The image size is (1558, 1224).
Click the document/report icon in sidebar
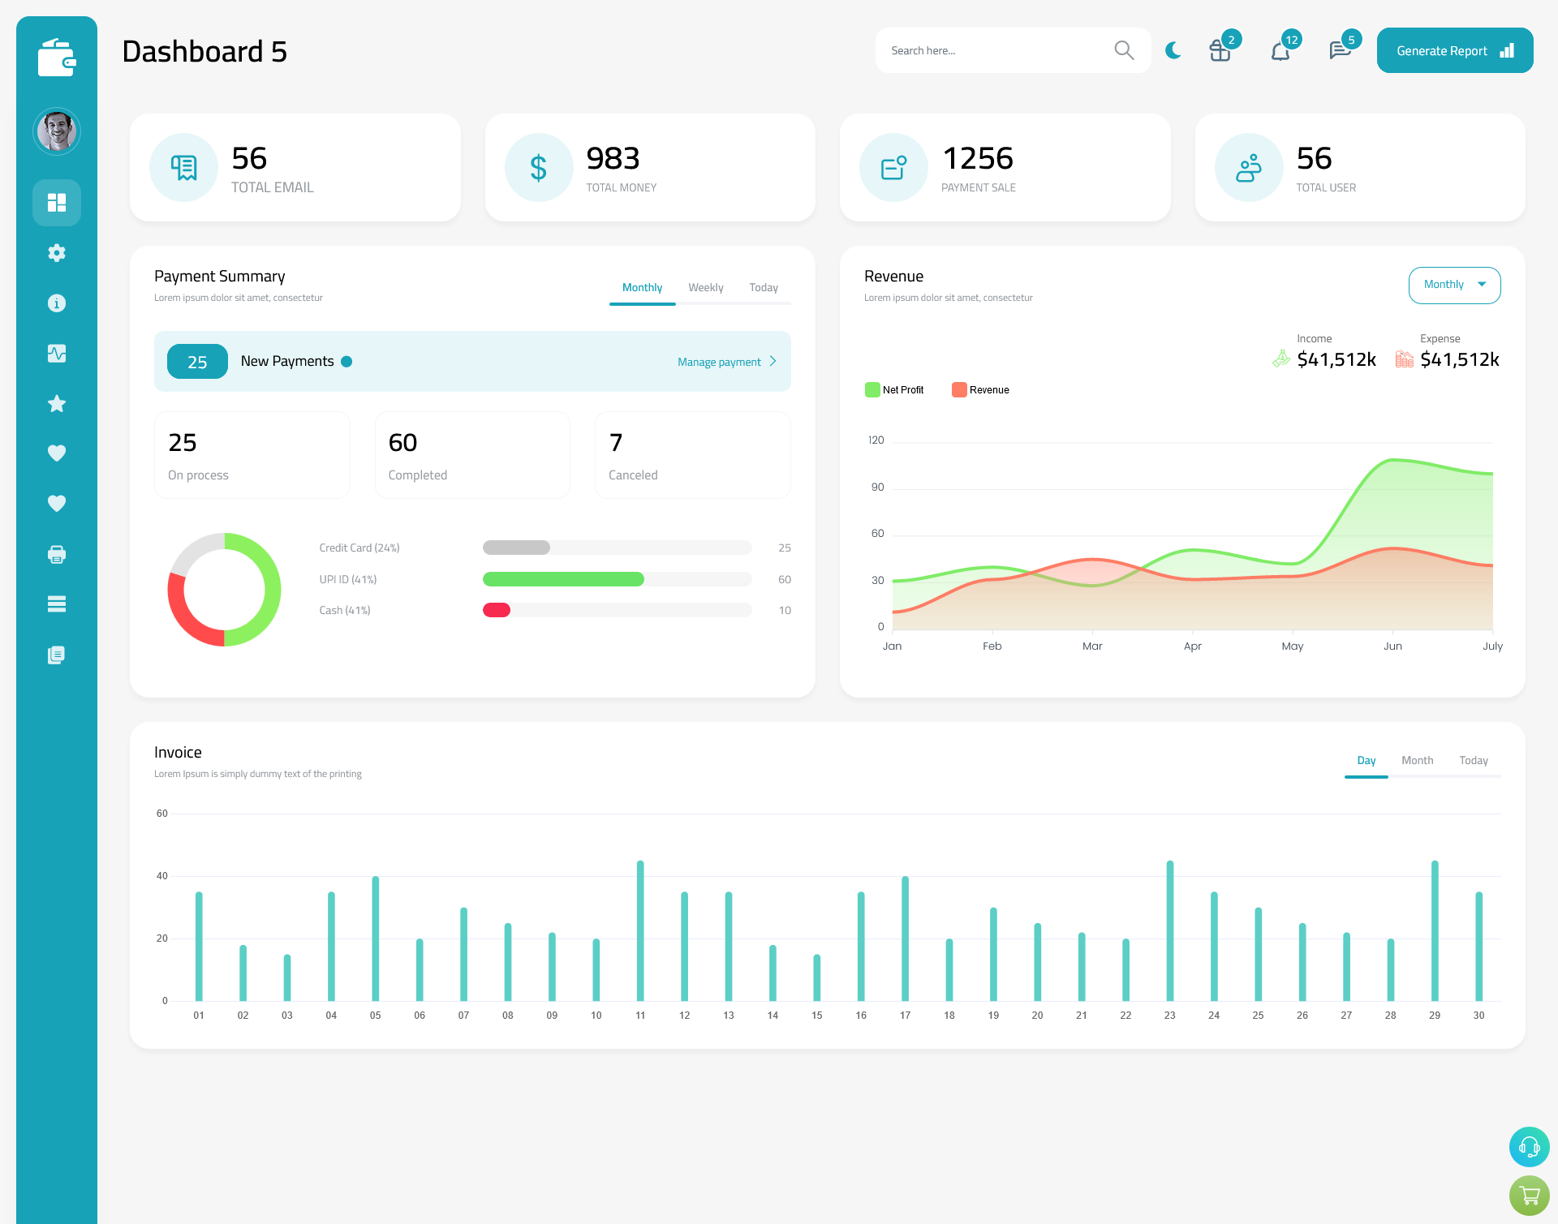click(x=57, y=655)
